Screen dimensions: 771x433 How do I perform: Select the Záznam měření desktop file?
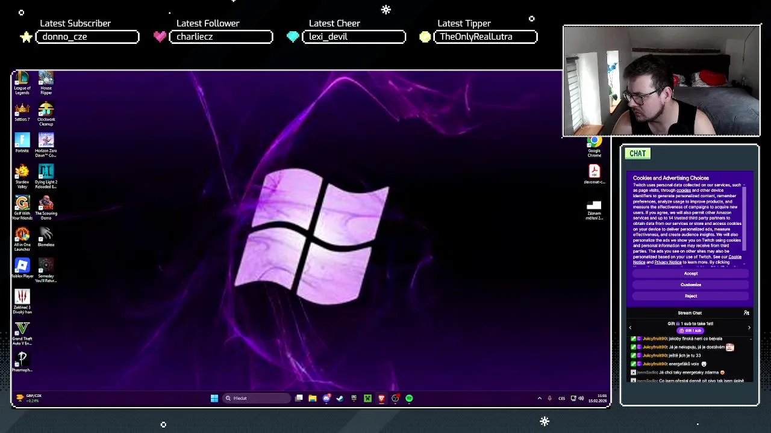595,209
